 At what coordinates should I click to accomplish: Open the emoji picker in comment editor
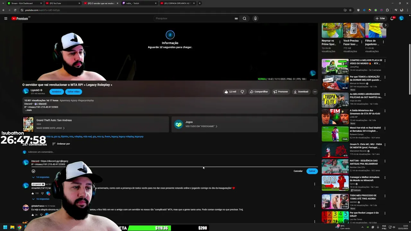point(33,171)
